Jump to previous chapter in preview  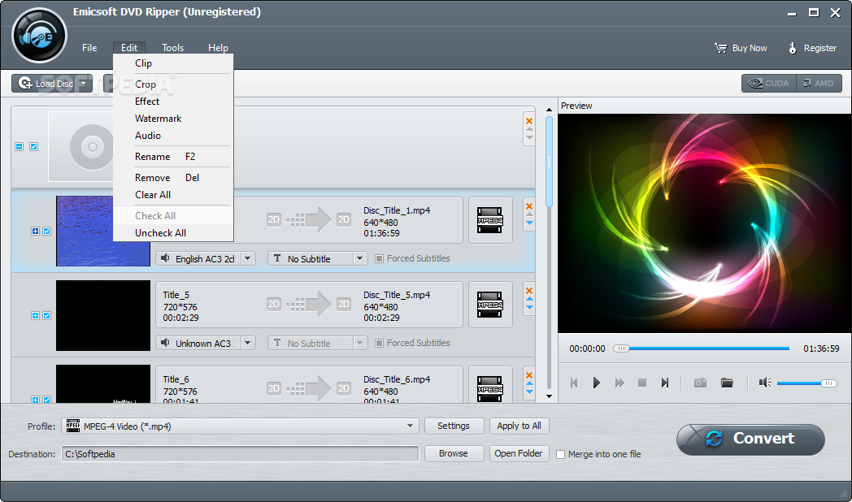click(574, 383)
